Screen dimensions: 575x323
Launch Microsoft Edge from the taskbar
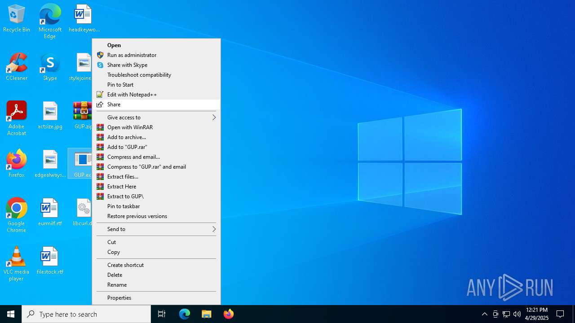click(x=185, y=314)
